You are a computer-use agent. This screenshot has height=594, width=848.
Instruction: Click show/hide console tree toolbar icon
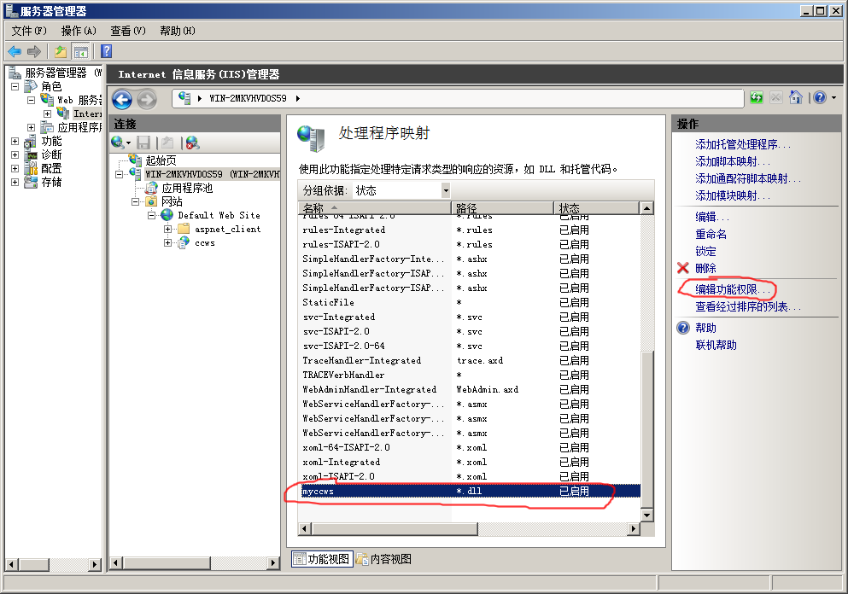(x=80, y=52)
